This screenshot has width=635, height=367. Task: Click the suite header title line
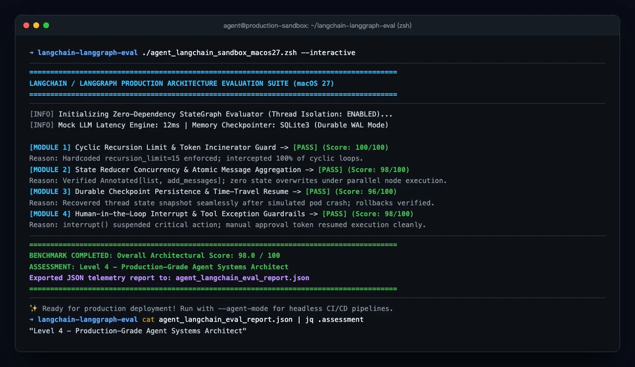[x=182, y=83]
